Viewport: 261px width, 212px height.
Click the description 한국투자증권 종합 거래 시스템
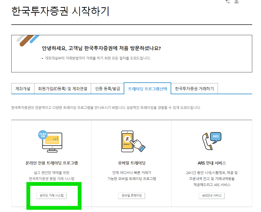[51, 179]
